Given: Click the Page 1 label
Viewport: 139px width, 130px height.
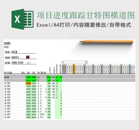Looking at the screenshot, I should pos(29,63).
